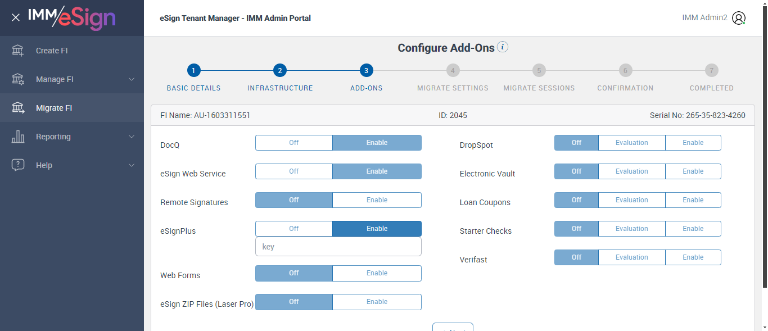Set Verifast to Off

[576, 257]
